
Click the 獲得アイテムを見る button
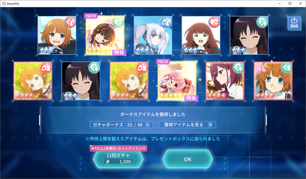click(187, 125)
